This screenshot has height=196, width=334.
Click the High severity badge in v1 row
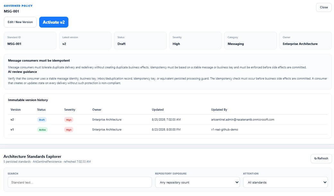[x=69, y=130]
